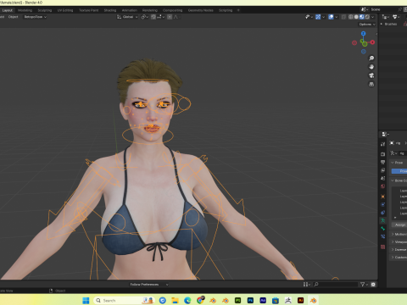Open the World properties tab
The height and width of the screenshot is (305, 407).
pyautogui.click(x=382, y=186)
